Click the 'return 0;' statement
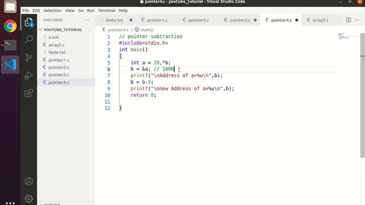Image resolution: width=365 pixels, height=205 pixels. pos(143,95)
